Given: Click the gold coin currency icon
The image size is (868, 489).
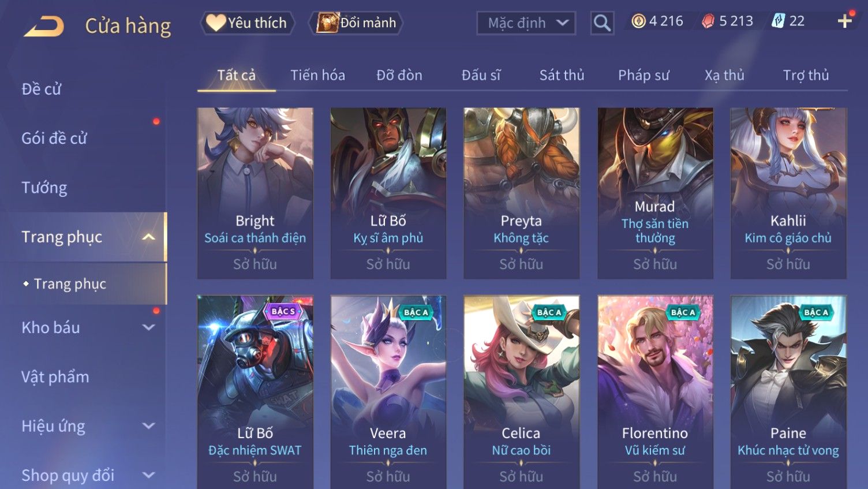Looking at the screenshot, I should point(638,21).
